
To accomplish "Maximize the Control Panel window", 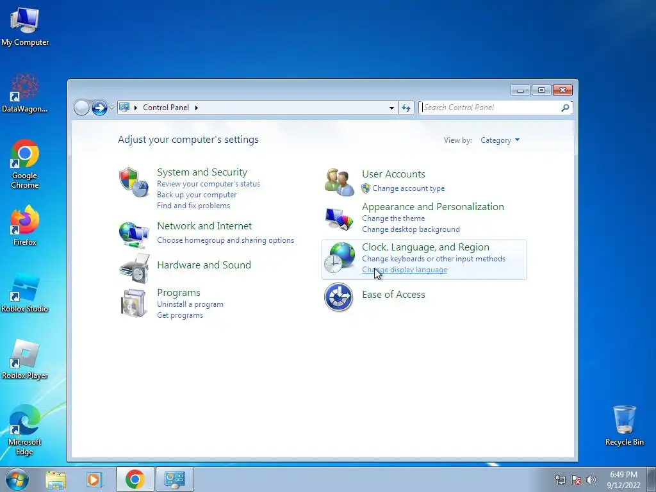I will tap(541, 90).
